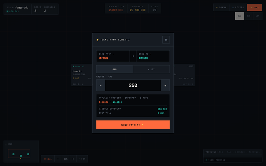Click the On-Chain 29,430 CKB stat

pos(138,8)
